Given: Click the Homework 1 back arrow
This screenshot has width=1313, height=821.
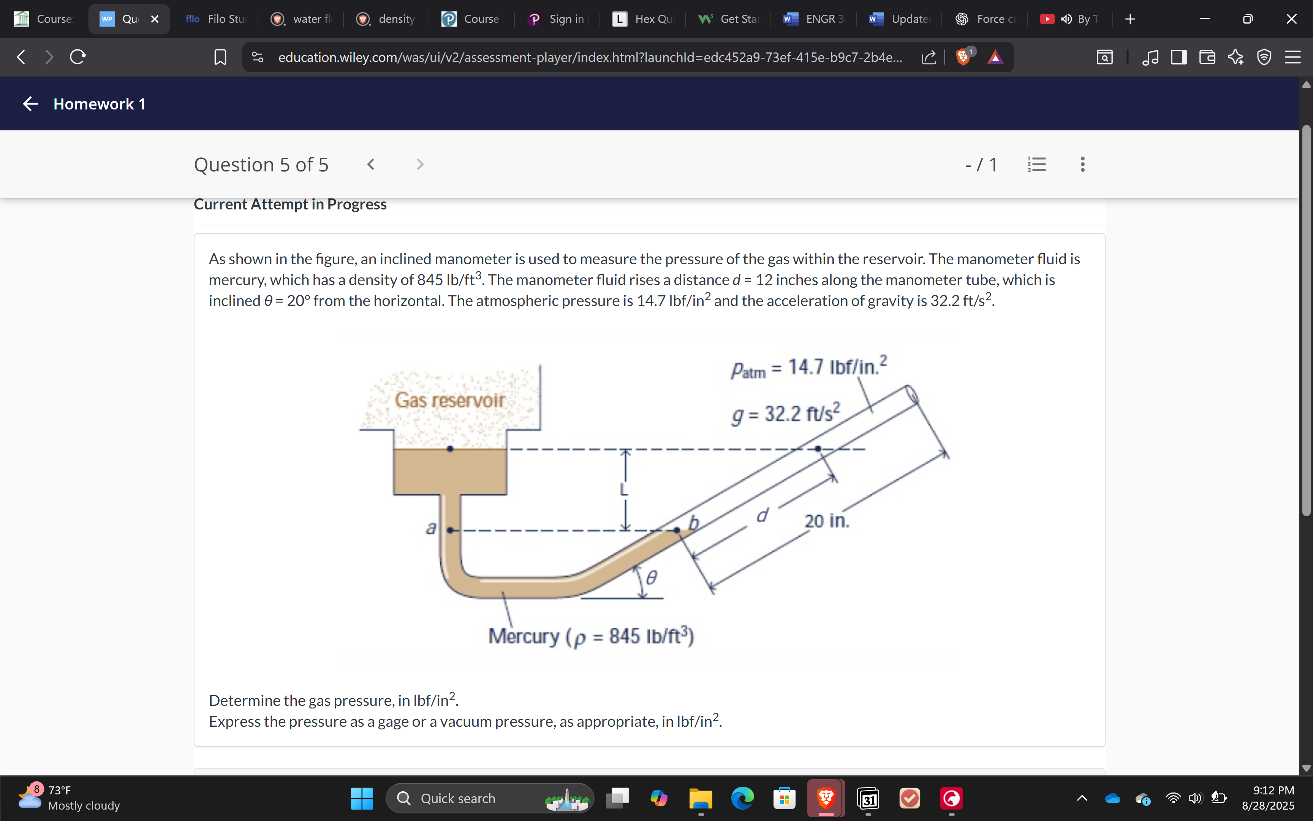Looking at the screenshot, I should pyautogui.click(x=30, y=104).
